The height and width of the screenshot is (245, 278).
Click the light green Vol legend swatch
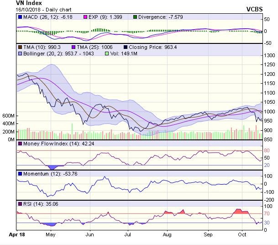coord(107,53)
